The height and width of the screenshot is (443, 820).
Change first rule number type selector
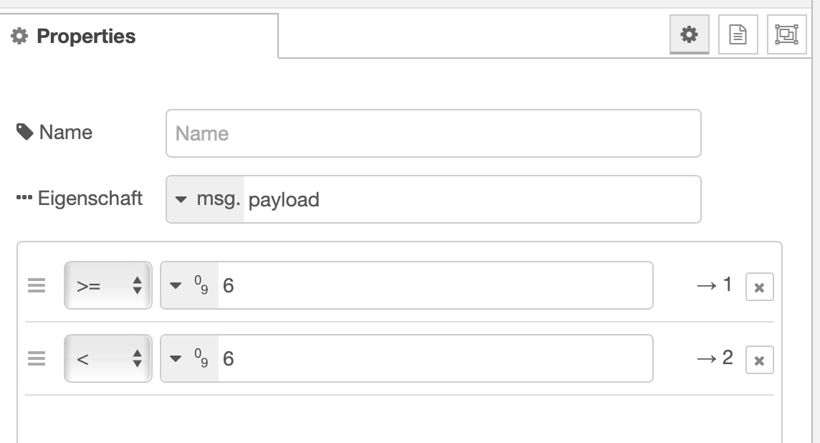190,286
